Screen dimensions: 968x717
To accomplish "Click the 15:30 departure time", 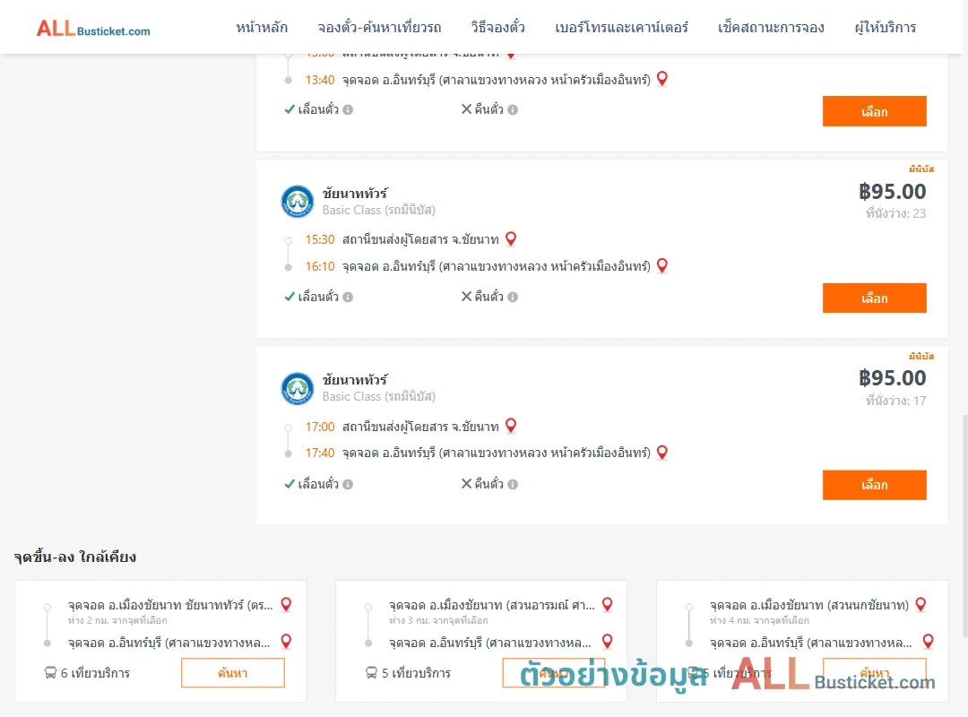I will 320,239.
